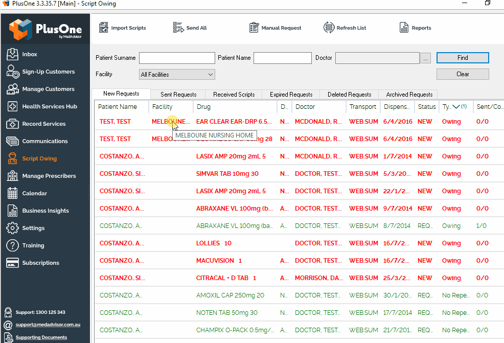This screenshot has height=343, width=504.
Task: Open the Facility dropdown showing All Facilities
Action: 177,75
